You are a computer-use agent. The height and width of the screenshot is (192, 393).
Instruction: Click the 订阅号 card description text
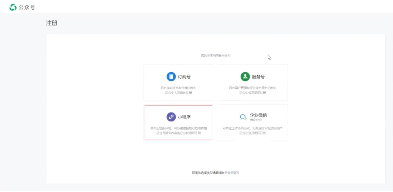[x=179, y=90]
